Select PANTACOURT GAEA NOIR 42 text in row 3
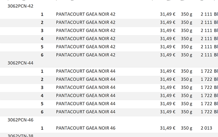Screen dimensions: 218x137 (86, 31)
